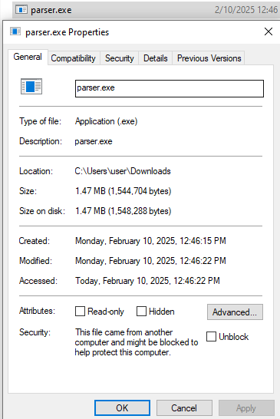280x419 pixels.
Task: Dismiss the dialog with Cancel
Action: click(184, 408)
